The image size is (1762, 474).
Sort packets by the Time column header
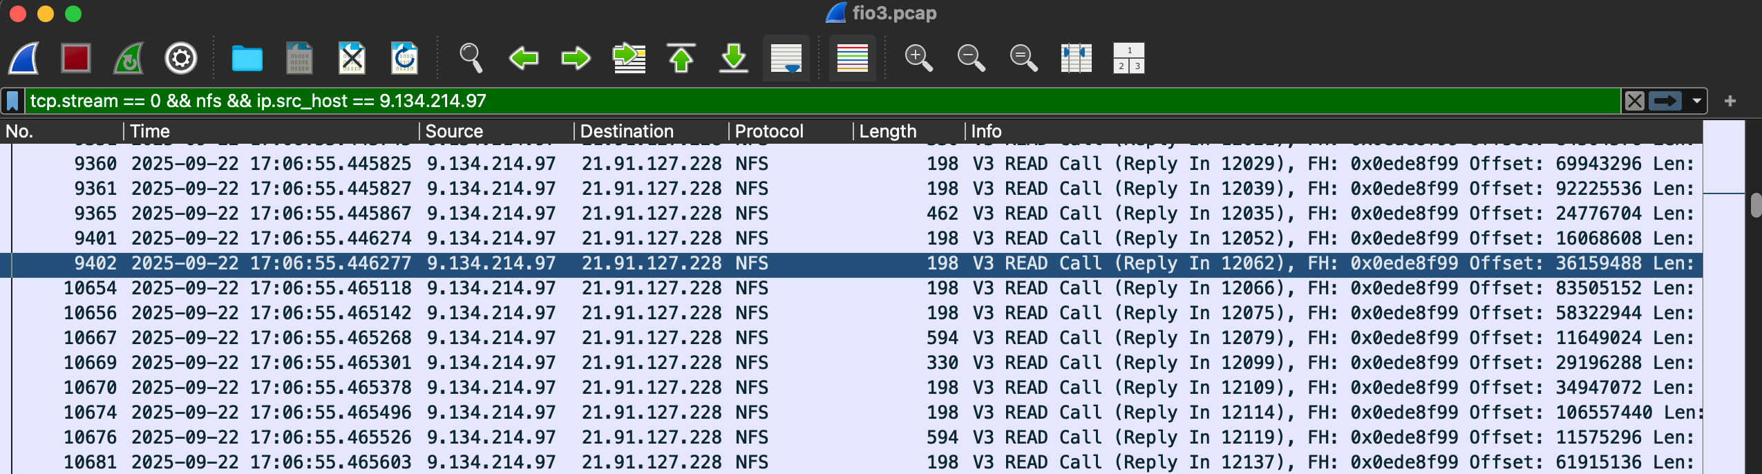[150, 131]
